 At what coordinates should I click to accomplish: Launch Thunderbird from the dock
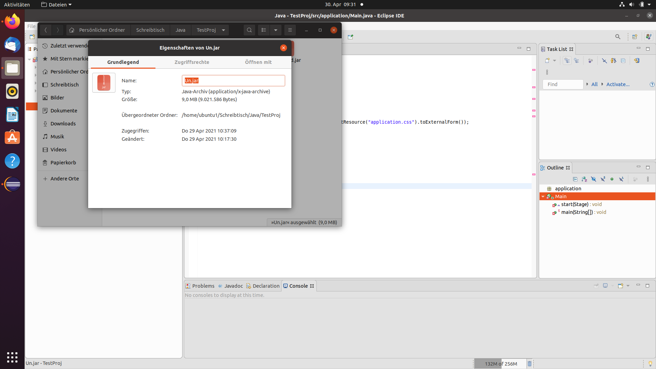coord(12,45)
